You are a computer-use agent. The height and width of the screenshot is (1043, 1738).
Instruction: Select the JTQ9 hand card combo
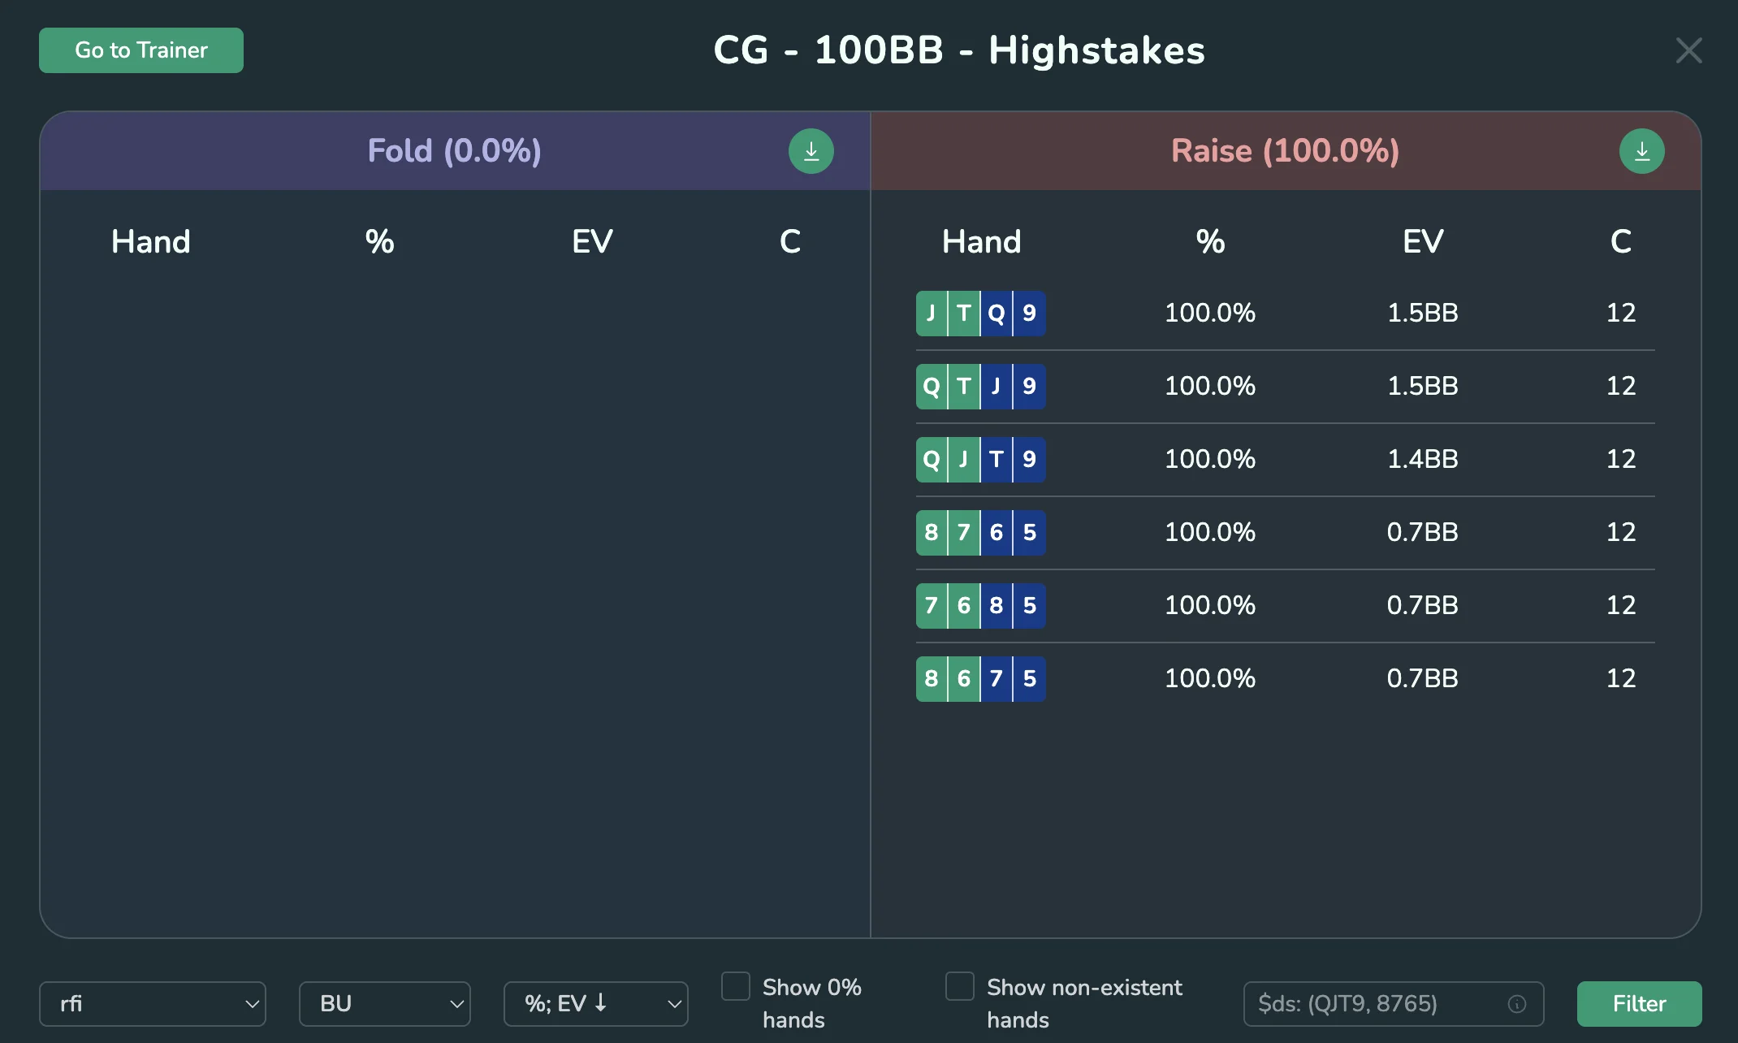(979, 313)
